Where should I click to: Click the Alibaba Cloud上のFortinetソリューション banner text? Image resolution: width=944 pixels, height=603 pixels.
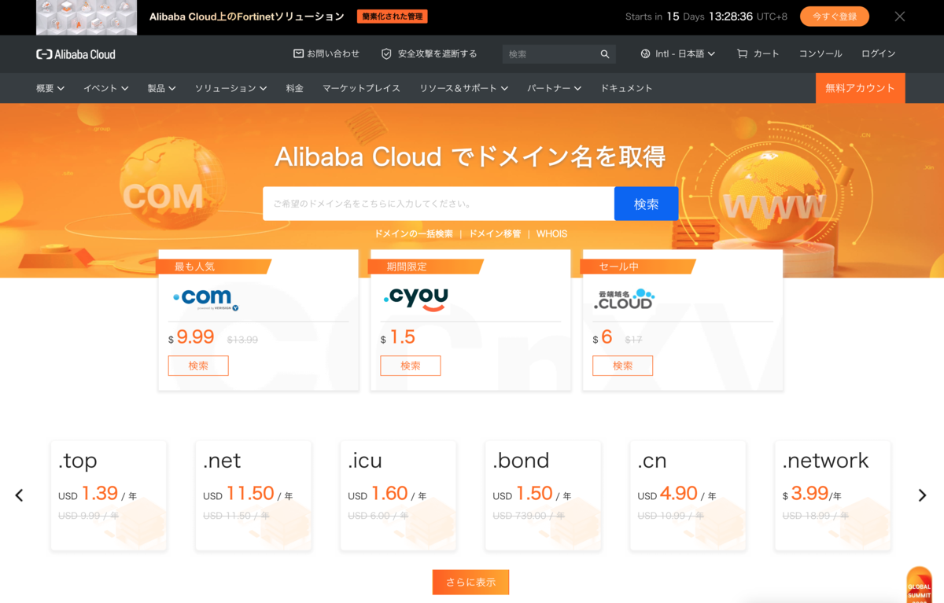(247, 17)
